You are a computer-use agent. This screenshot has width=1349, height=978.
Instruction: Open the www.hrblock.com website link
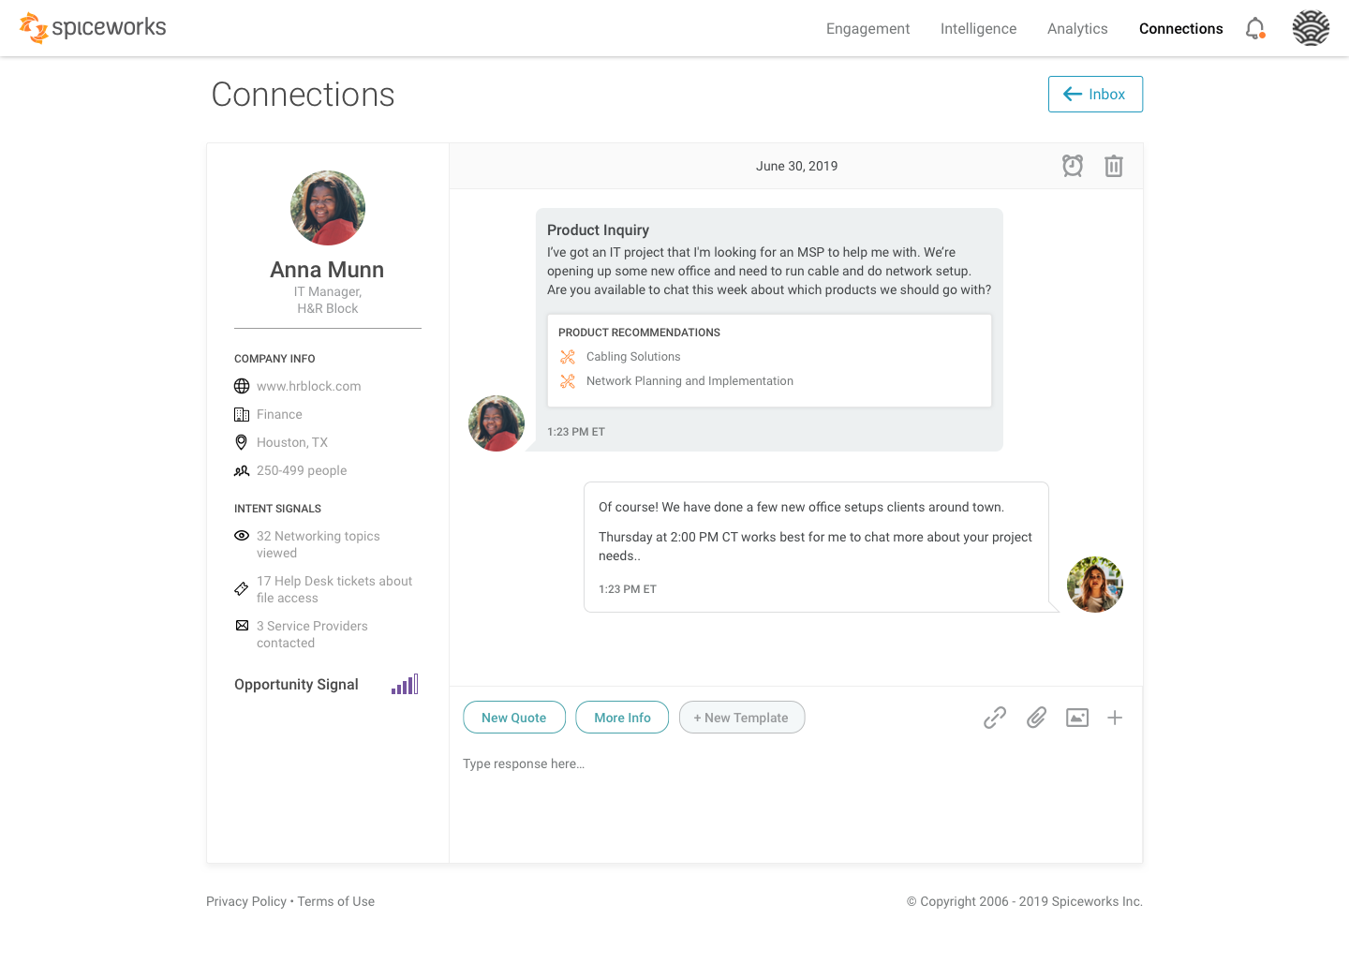tap(308, 386)
